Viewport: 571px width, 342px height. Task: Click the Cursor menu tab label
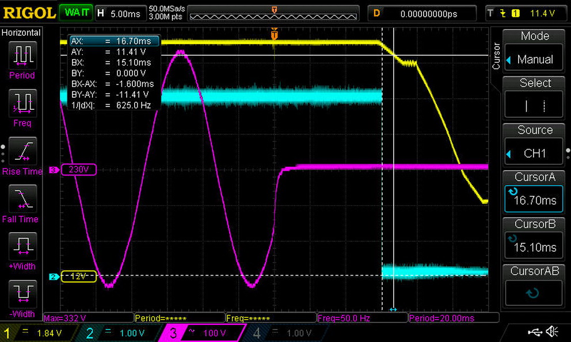[496, 56]
